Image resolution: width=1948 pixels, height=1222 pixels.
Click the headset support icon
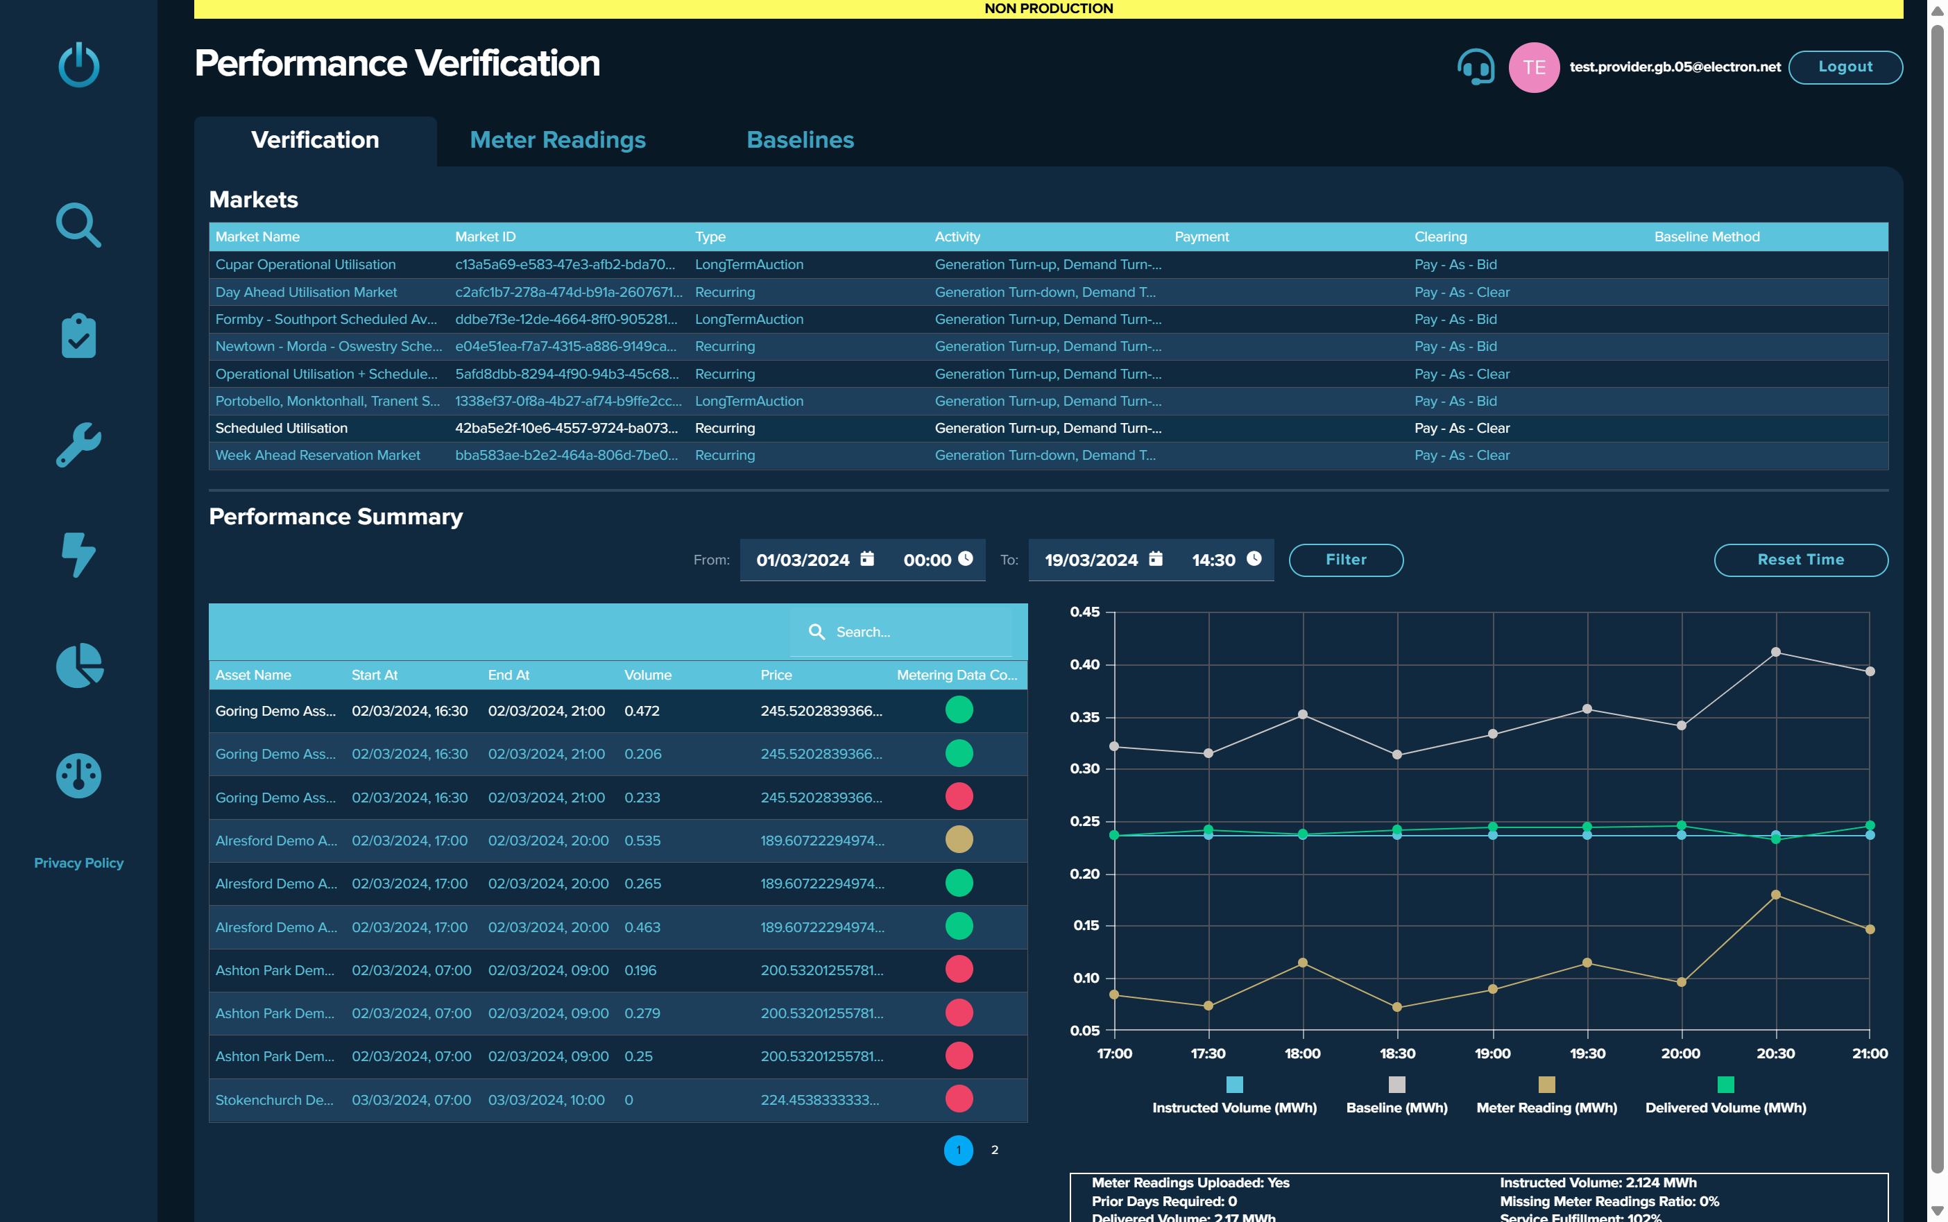click(1476, 67)
